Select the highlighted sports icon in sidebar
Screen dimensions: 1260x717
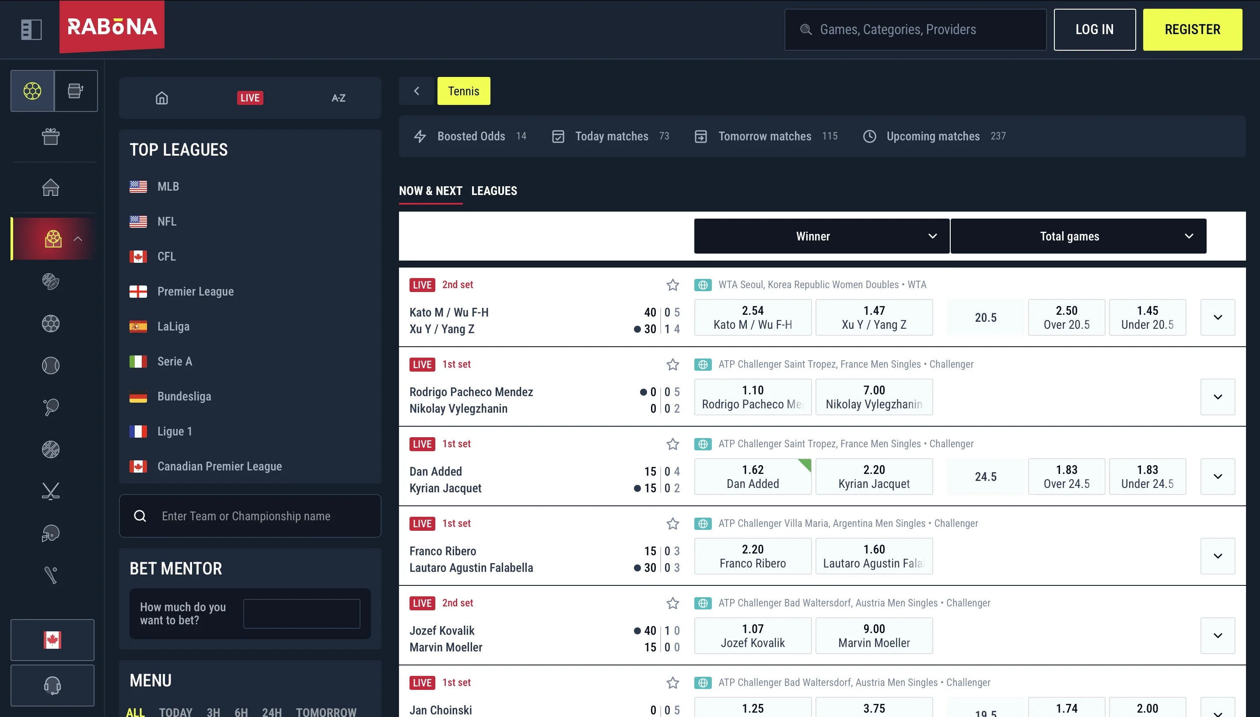(x=53, y=239)
